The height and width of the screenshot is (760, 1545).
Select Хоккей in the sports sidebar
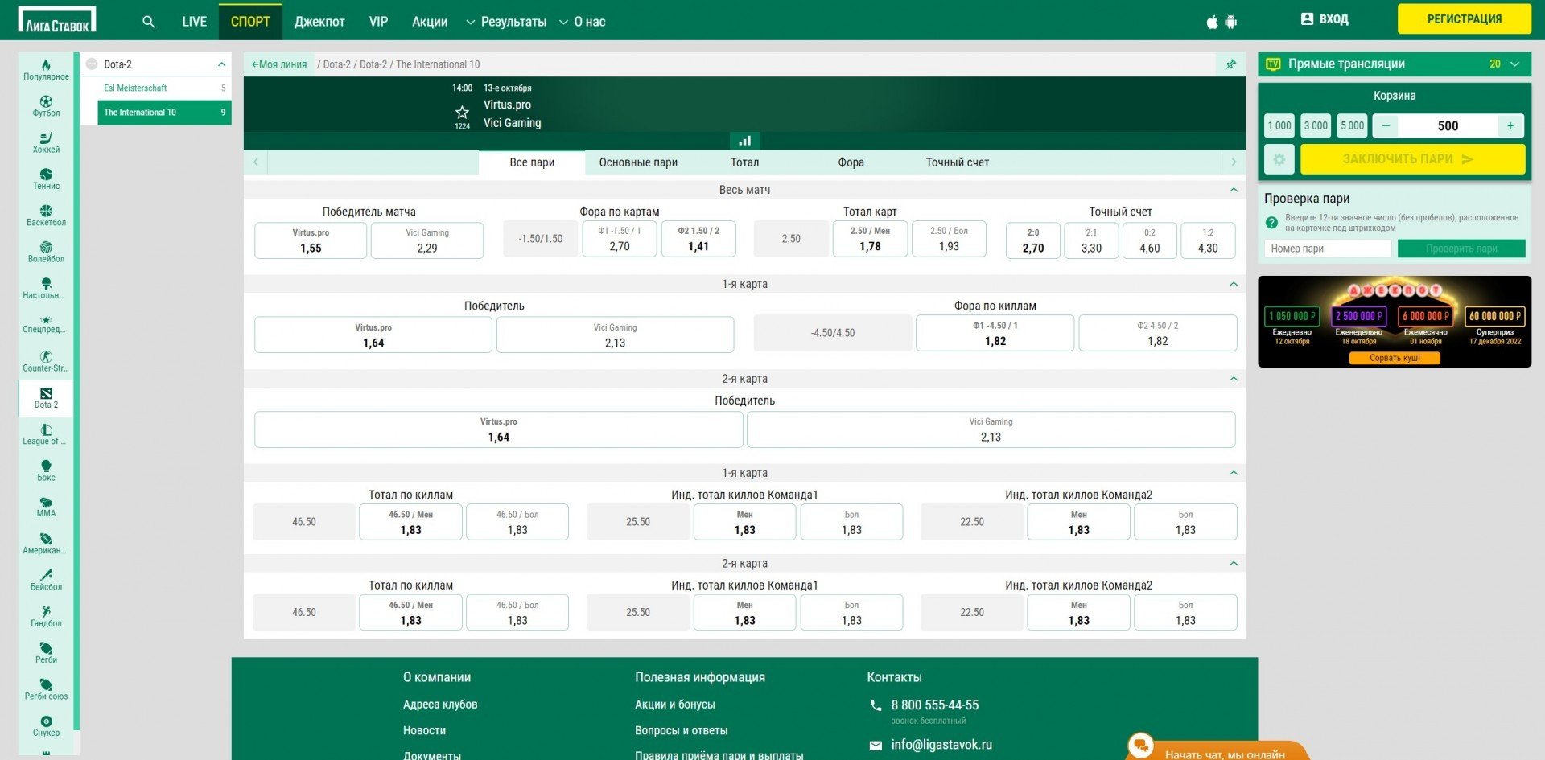tap(46, 142)
